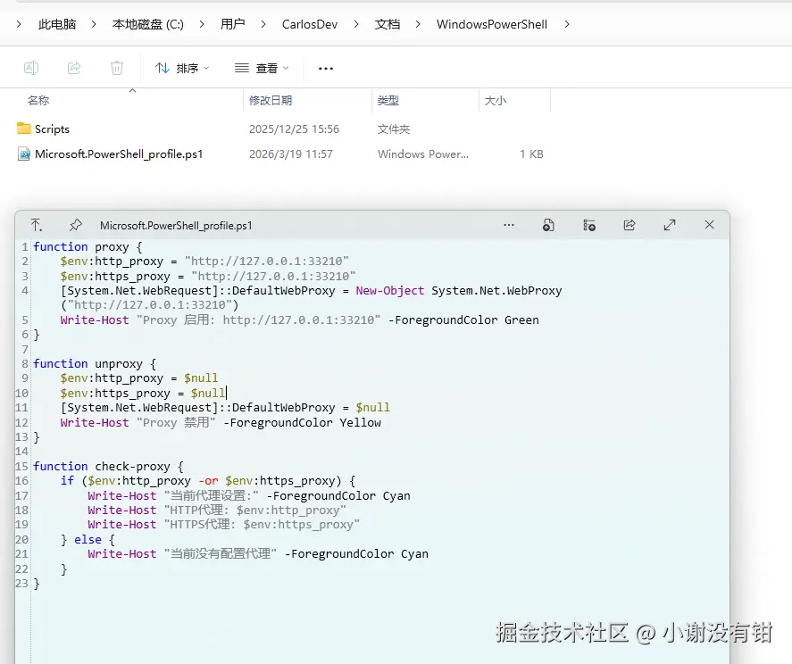The width and height of the screenshot is (792, 664).
Task: Select the Scripts folder row
Action: click(280, 129)
